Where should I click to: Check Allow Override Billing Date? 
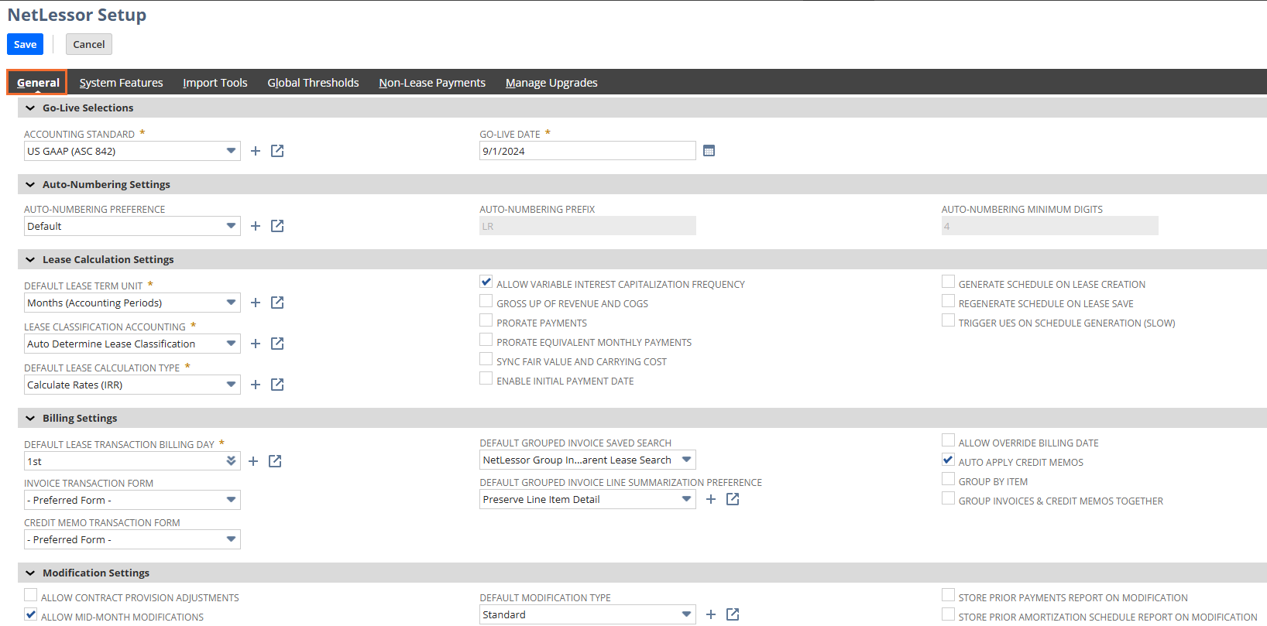pyautogui.click(x=948, y=440)
